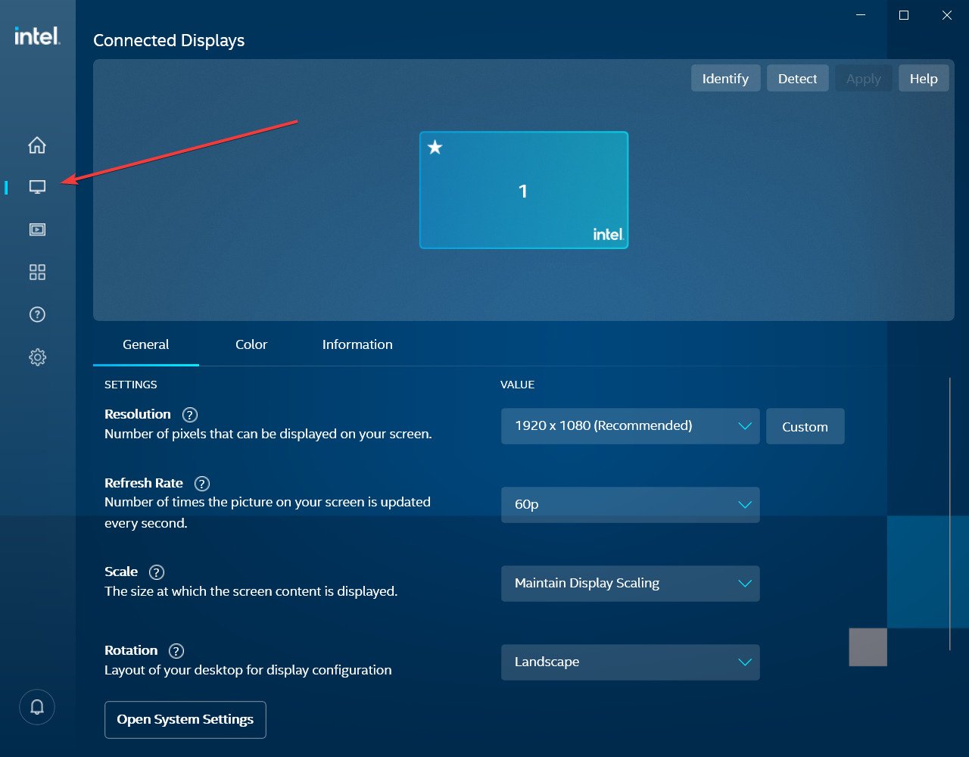
Task: Click the primary display star icon
Action: point(435,147)
